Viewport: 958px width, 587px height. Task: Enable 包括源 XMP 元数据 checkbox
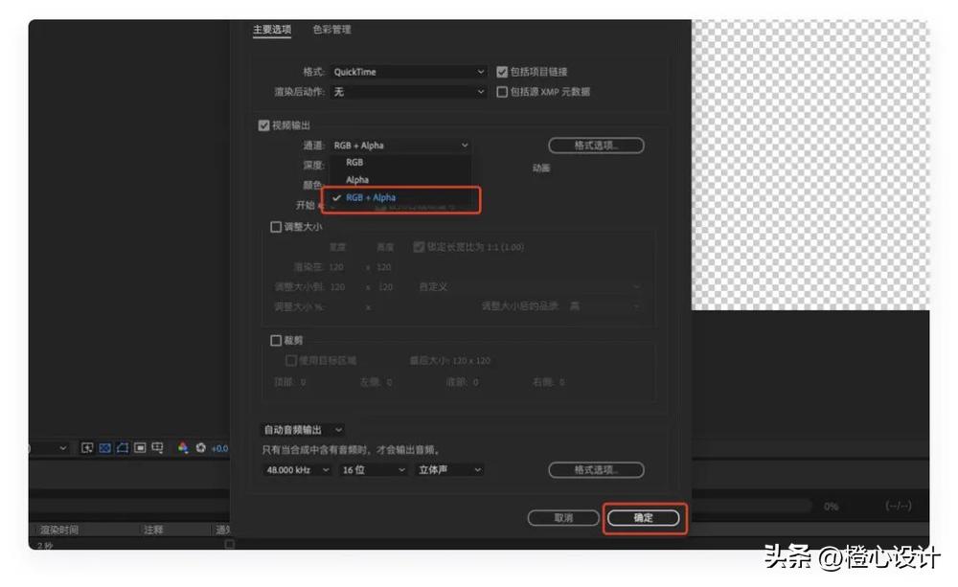click(502, 92)
